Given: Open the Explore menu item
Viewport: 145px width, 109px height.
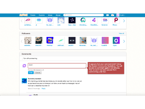Looking at the screenshot, I should click(42, 15).
